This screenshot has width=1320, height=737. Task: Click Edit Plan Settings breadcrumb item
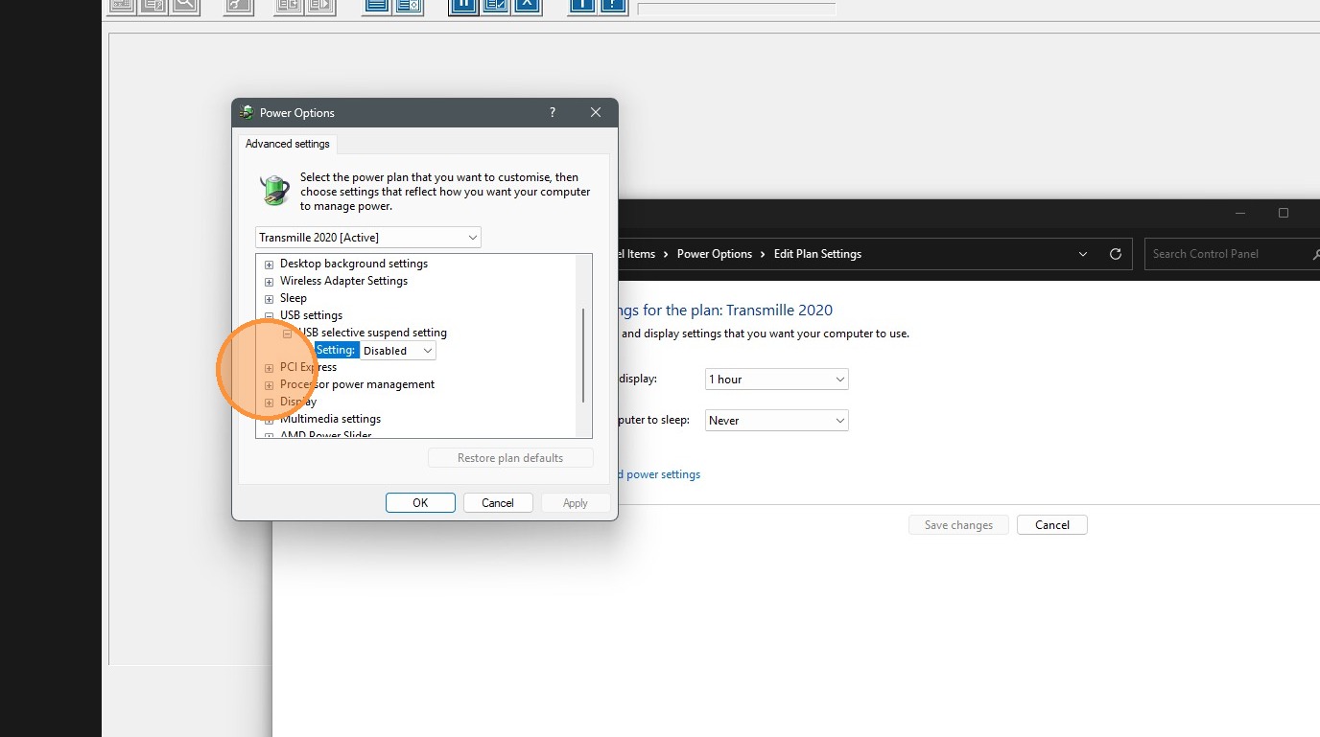point(818,254)
